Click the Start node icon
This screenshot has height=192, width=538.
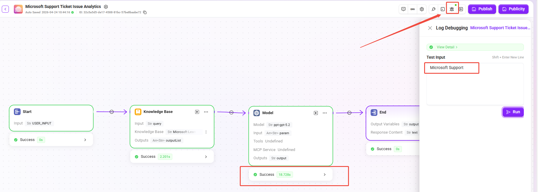pyautogui.click(x=17, y=112)
